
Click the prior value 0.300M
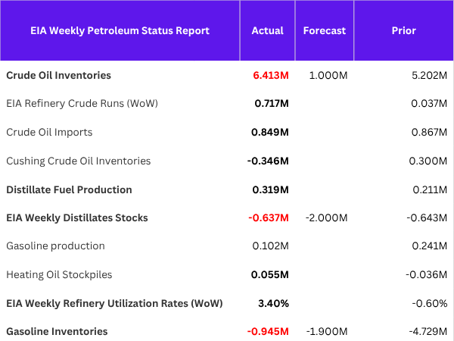[428, 161]
